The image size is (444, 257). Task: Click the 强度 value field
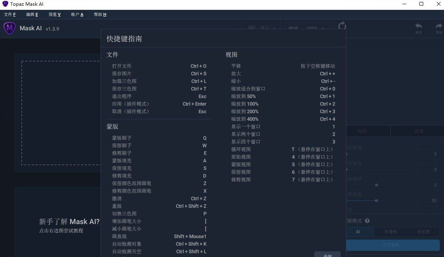tap(428, 170)
